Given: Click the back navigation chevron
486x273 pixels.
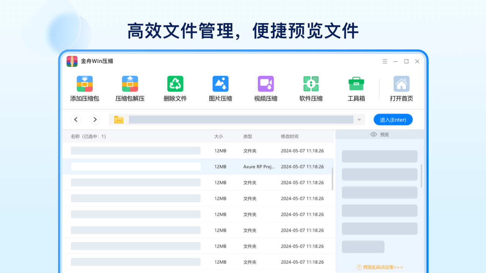Looking at the screenshot, I should coord(76,119).
